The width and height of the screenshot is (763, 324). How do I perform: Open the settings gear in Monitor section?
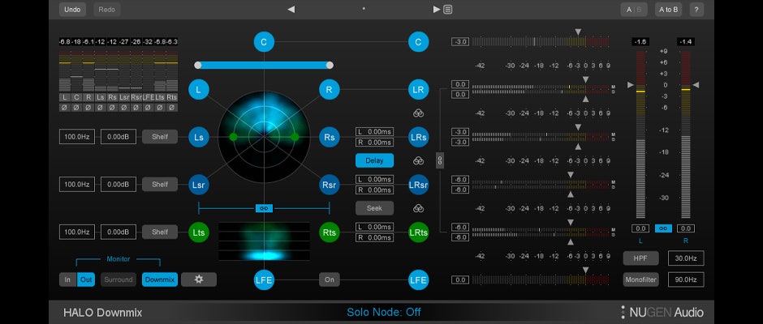(x=199, y=279)
